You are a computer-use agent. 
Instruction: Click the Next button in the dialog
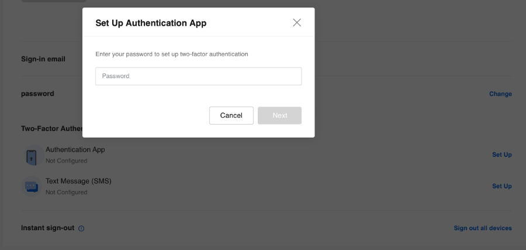pyautogui.click(x=279, y=115)
